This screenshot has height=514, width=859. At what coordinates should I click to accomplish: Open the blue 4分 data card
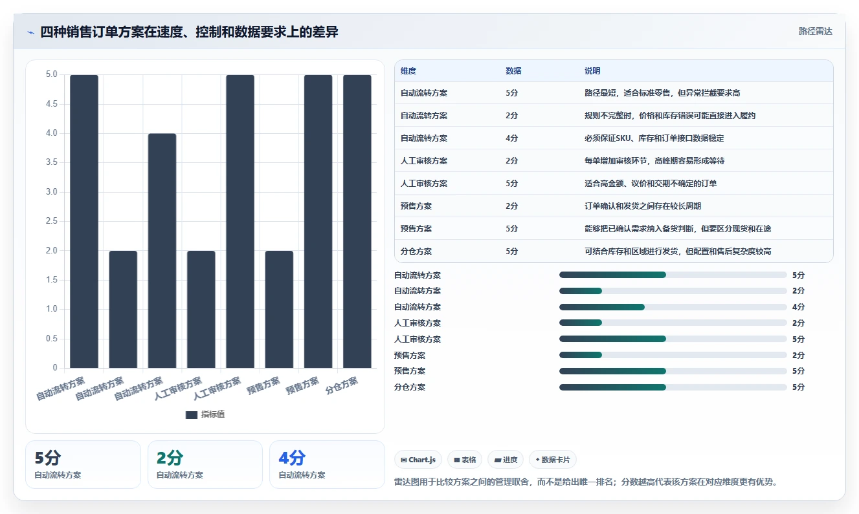pyautogui.click(x=327, y=464)
